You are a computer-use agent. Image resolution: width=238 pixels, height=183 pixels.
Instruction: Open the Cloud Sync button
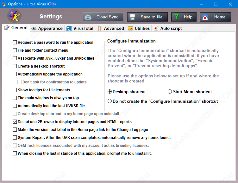(x=103, y=17)
